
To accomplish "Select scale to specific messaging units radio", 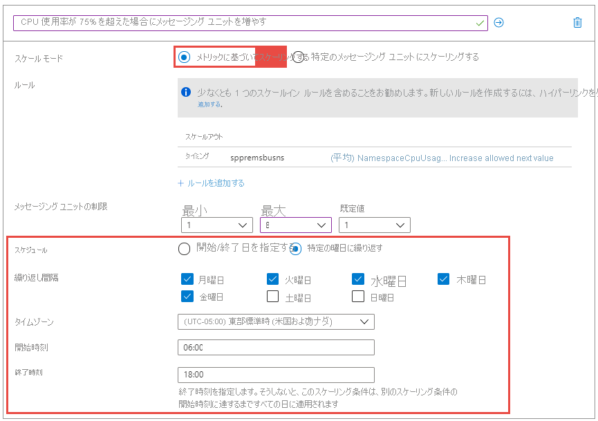I will (x=298, y=57).
